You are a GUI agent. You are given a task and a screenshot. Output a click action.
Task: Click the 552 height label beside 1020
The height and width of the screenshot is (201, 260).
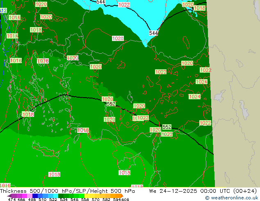111,104
